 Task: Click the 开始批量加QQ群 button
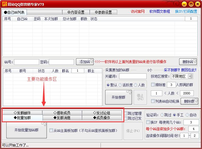tap(26, 130)
